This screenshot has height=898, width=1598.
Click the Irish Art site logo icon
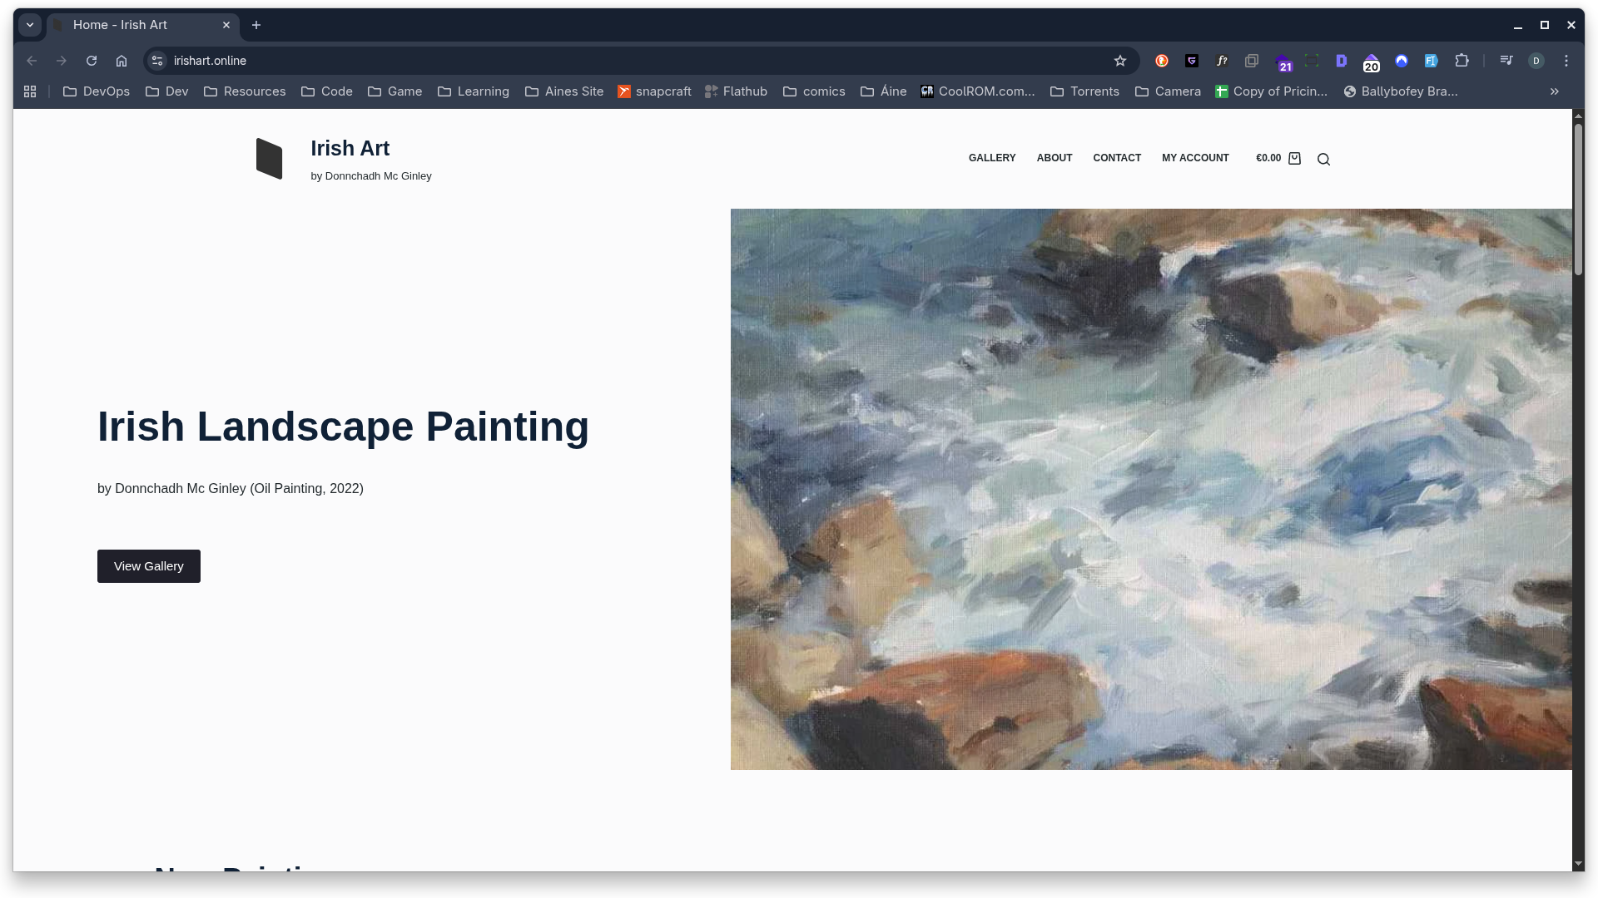pyautogui.click(x=269, y=159)
